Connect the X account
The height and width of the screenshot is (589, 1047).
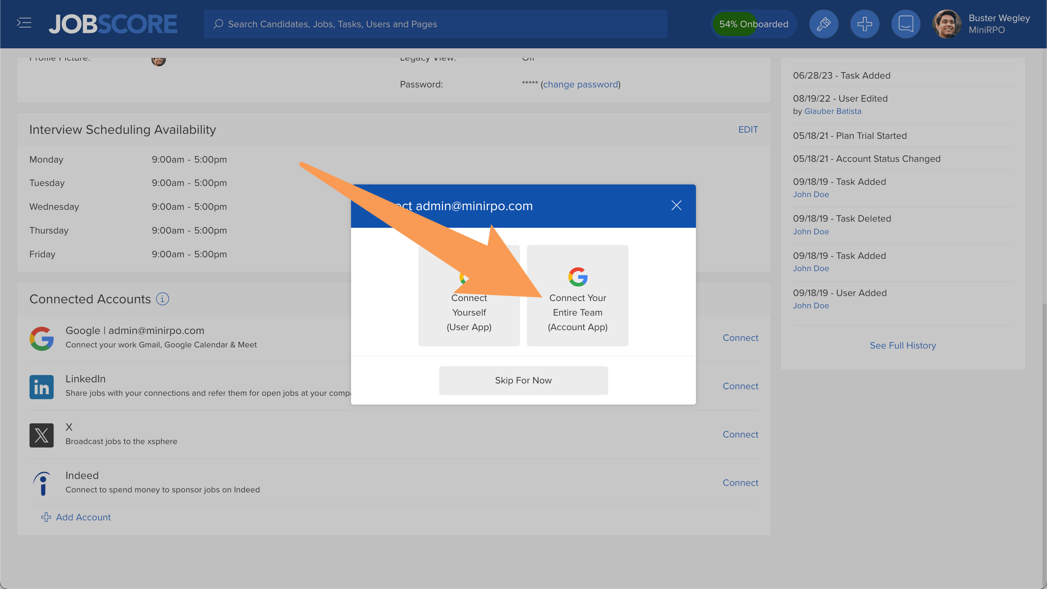740,434
